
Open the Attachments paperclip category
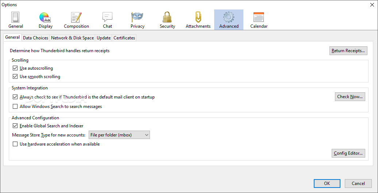[x=198, y=20]
